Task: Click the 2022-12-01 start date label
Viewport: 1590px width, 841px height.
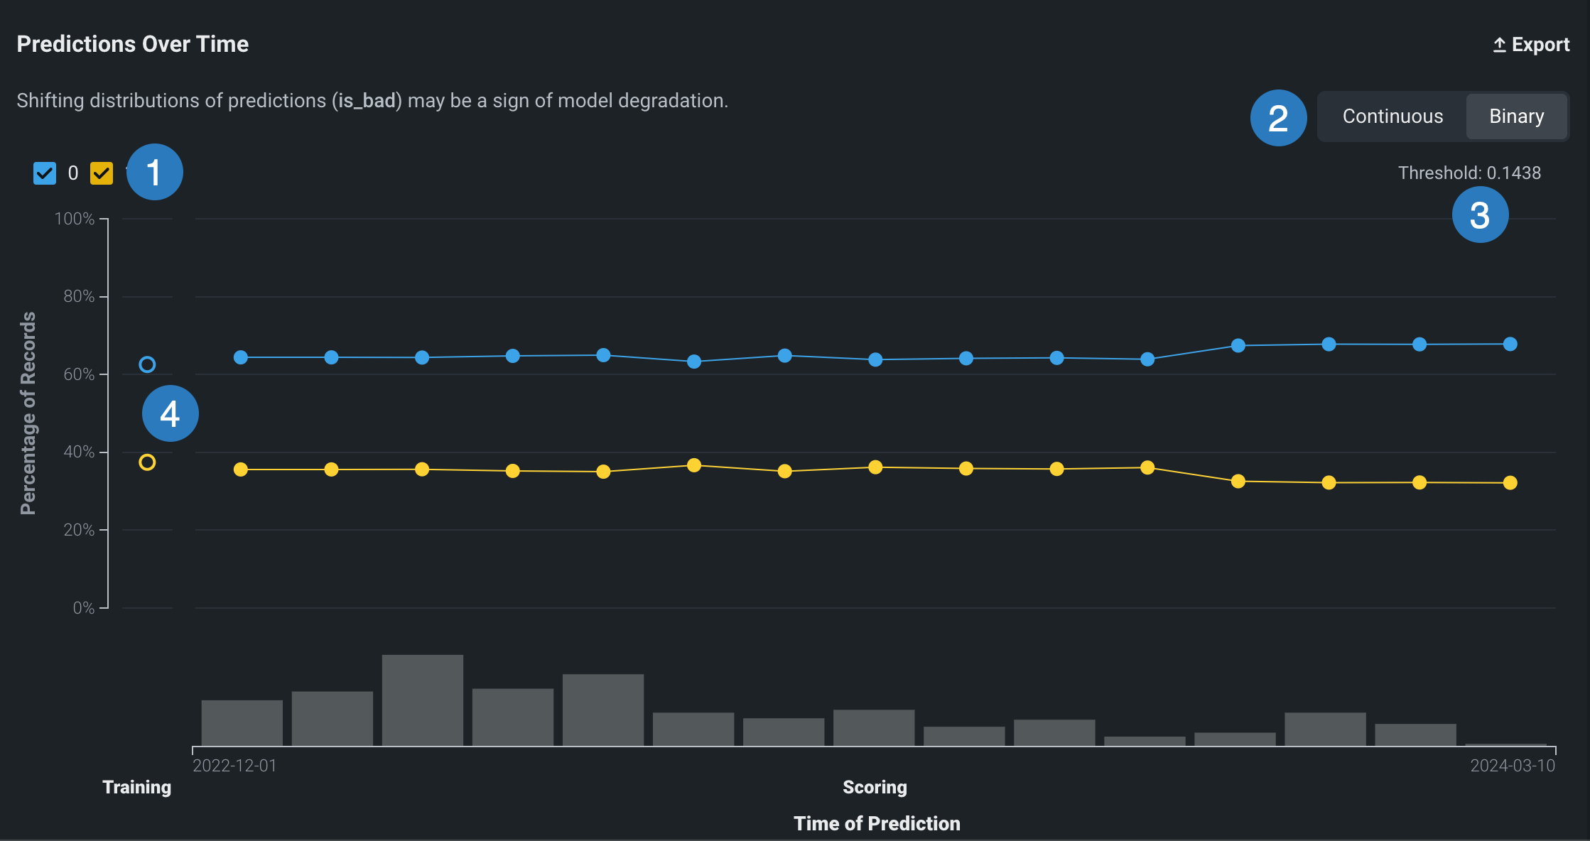Action: tap(234, 766)
